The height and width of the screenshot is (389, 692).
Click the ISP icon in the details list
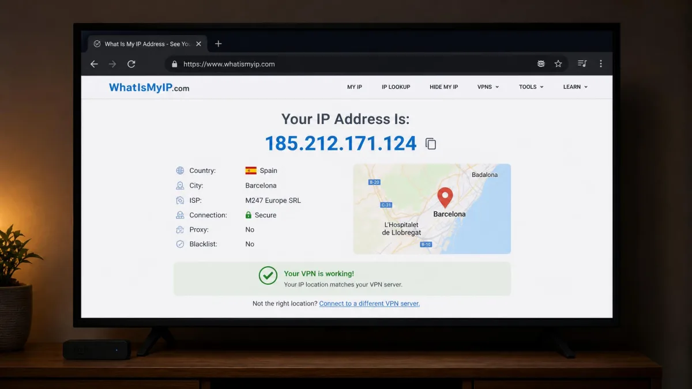coord(180,201)
